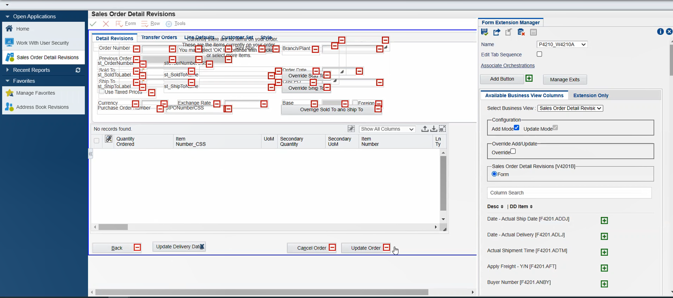Click the grid export download arrow icon

point(433,129)
